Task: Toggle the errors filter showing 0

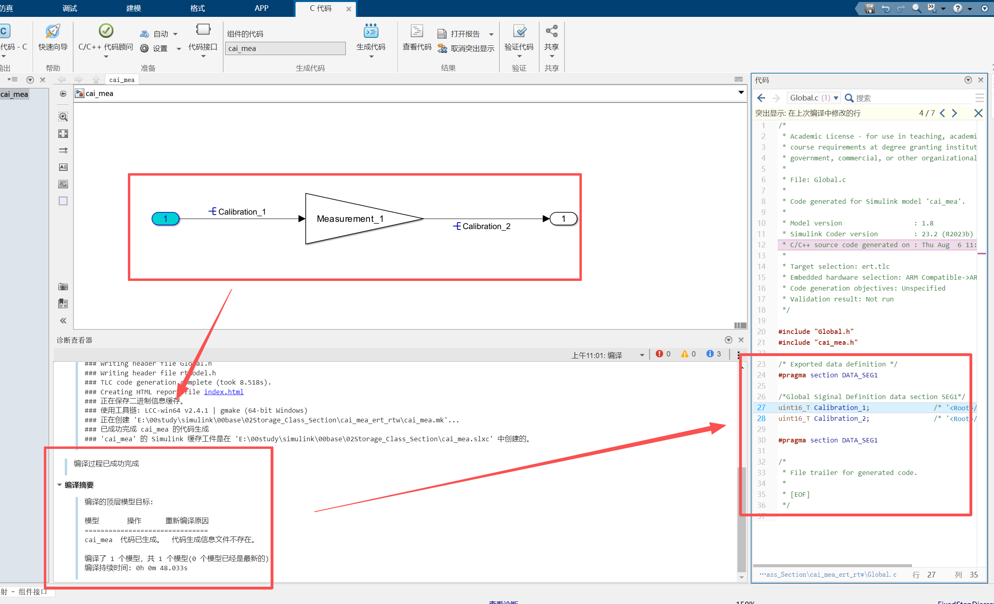Action: coord(663,354)
